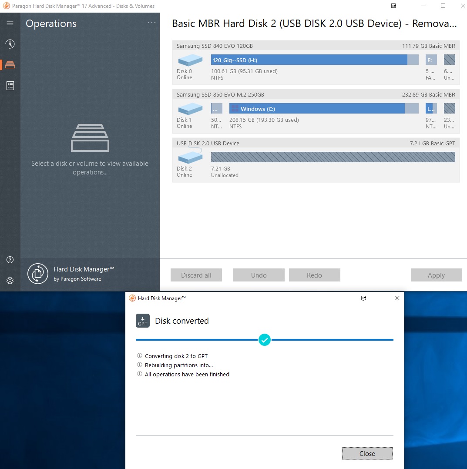The height and width of the screenshot is (469, 467).
Task: Click the 111.79 GB Basic MBR label
Action: coord(428,46)
